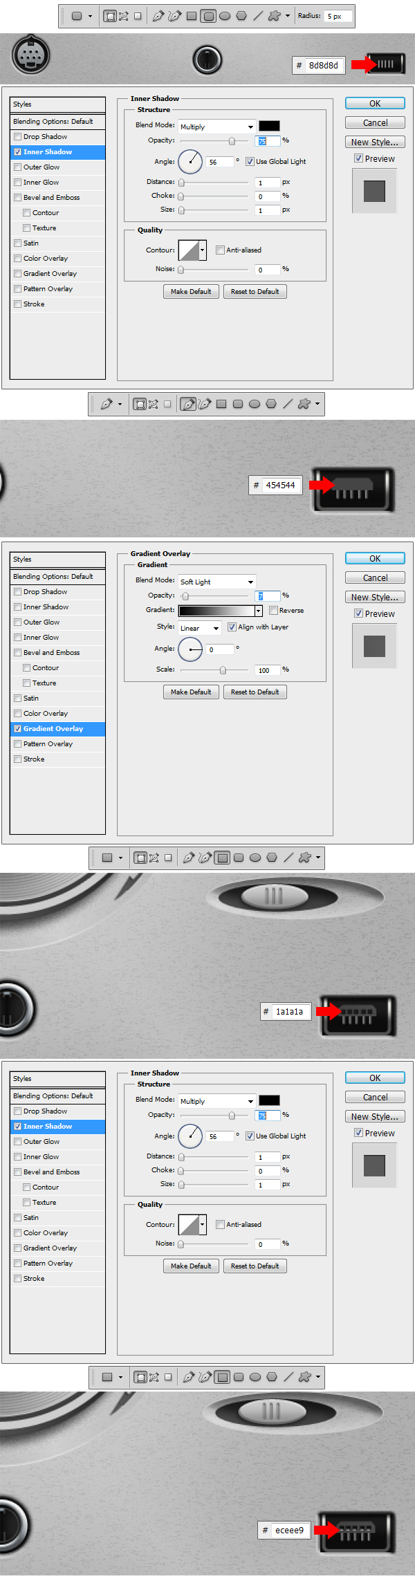Screen dimensions: 415x1581
Task: Pick the Freeform Pen tool in top options bar
Action: coord(174,16)
